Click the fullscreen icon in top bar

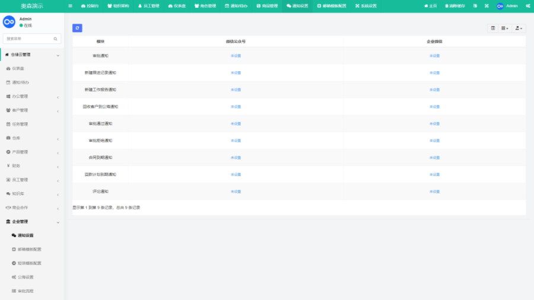[487, 6]
